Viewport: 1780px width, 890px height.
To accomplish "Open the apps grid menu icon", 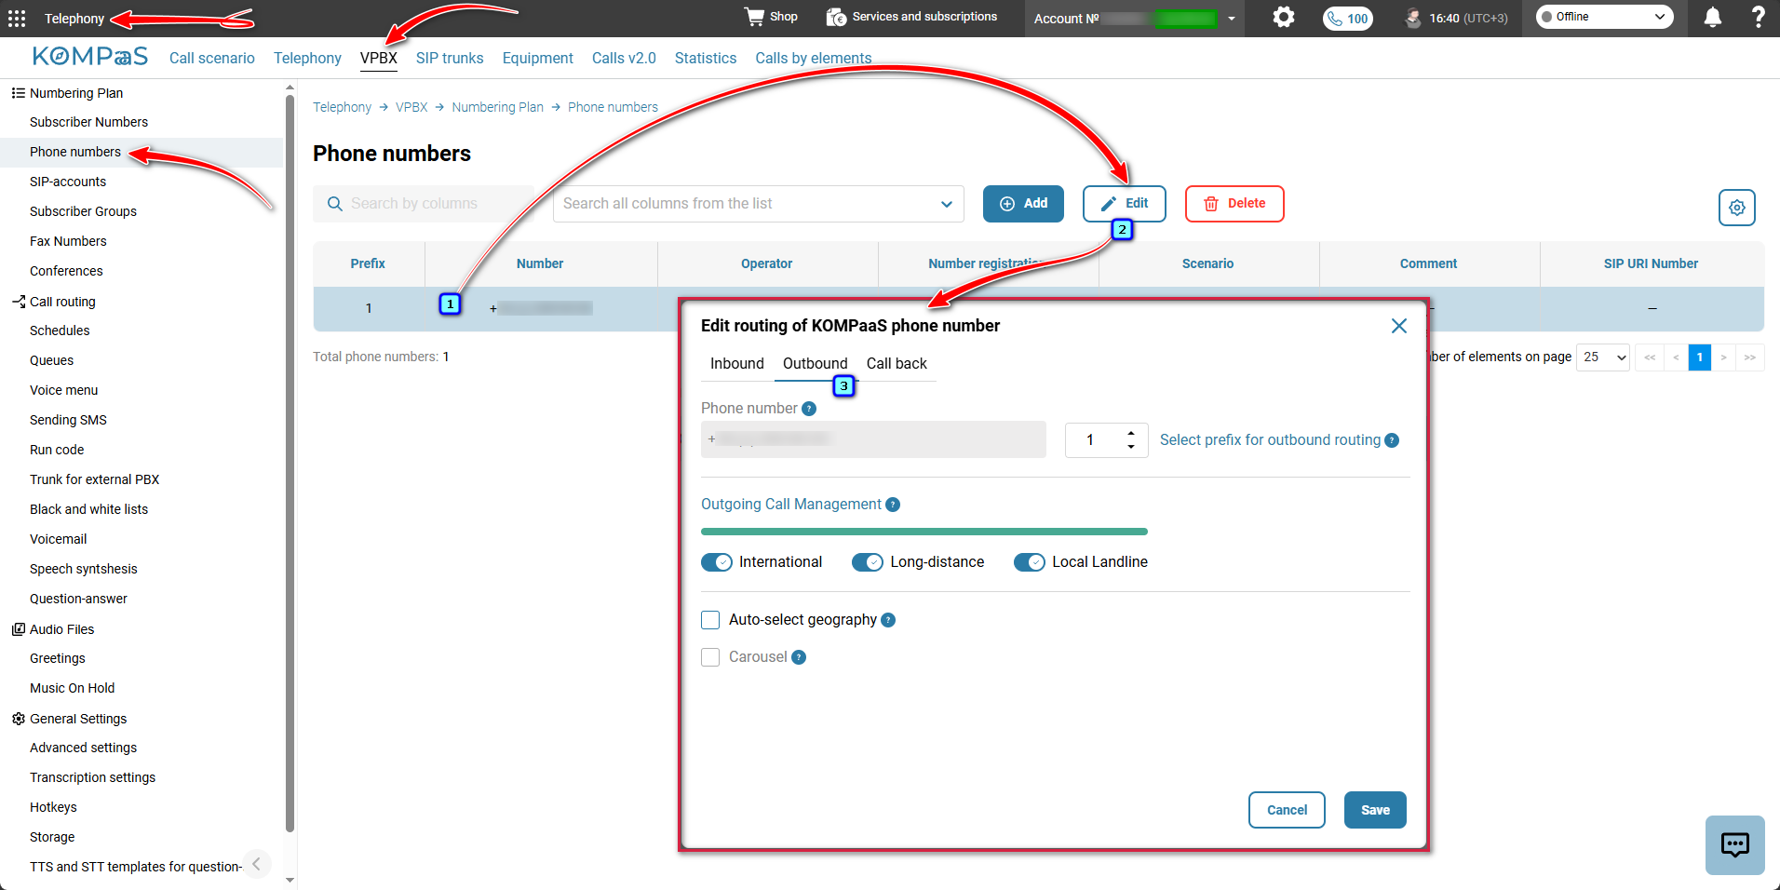I will click(17, 18).
